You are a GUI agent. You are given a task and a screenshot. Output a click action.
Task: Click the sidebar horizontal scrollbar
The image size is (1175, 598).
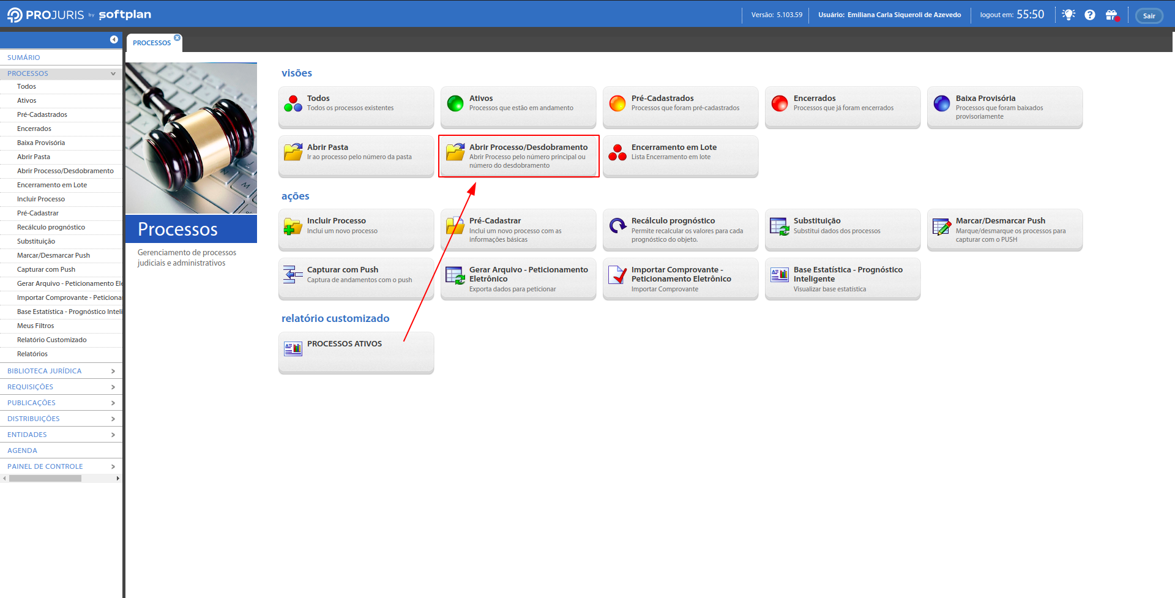(45, 479)
